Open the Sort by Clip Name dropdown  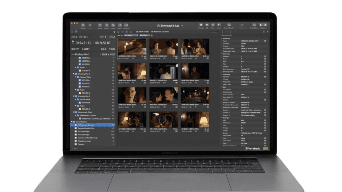(131, 35)
